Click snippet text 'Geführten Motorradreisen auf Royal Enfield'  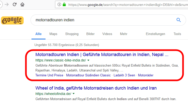(x=66, y=99)
